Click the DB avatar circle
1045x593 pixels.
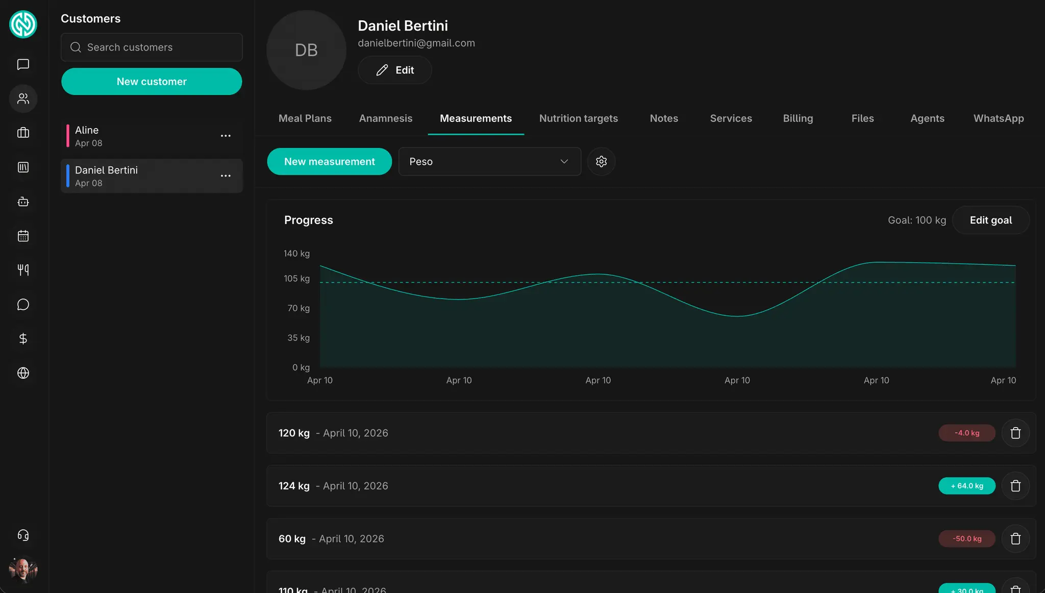[x=306, y=50]
